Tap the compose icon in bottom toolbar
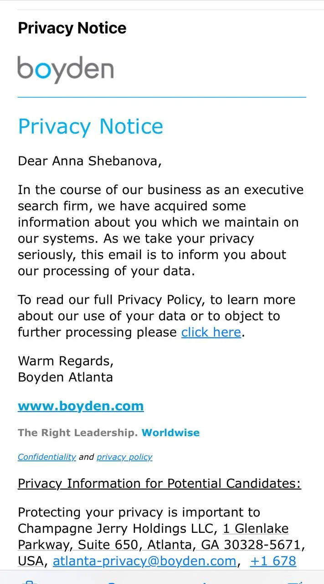The height and width of the screenshot is (584, 324). tap(295, 581)
